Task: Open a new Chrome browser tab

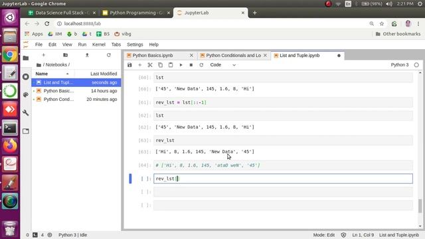Action: (254, 13)
